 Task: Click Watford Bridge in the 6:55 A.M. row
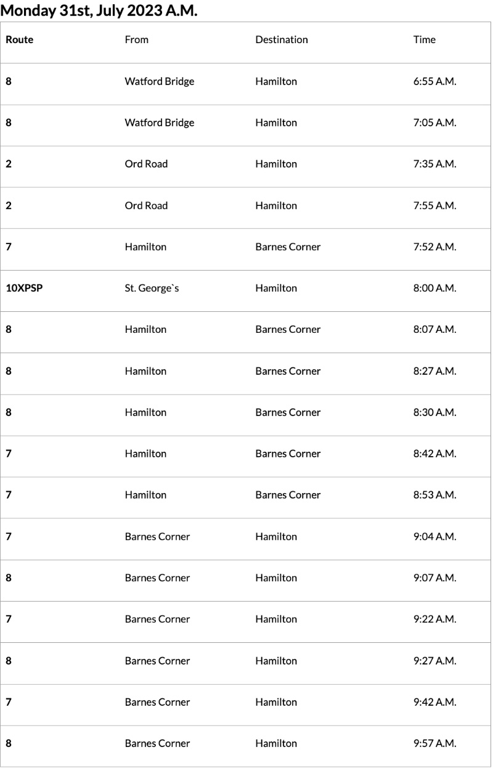click(x=159, y=81)
